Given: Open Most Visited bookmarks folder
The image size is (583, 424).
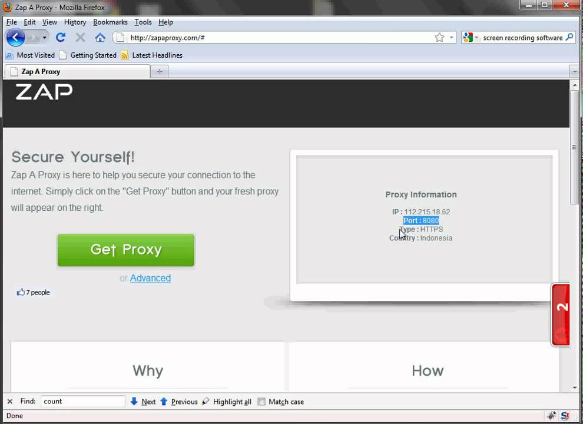Looking at the screenshot, I should [x=30, y=55].
